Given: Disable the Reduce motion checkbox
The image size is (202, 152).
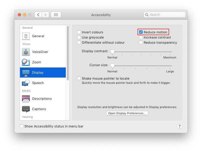Looking at the screenshot, I should click(141, 32).
